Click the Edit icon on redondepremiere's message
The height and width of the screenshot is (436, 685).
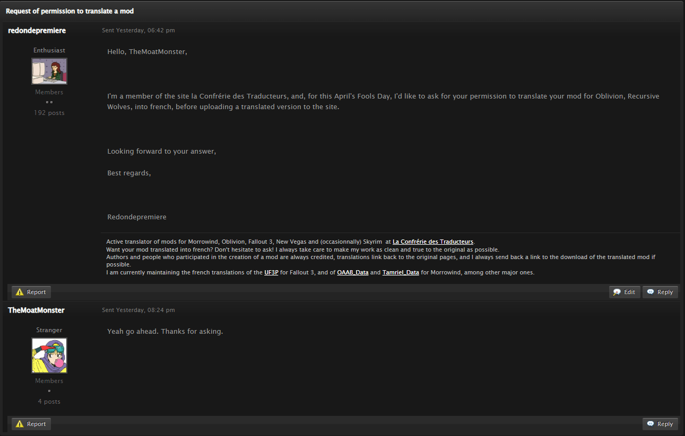click(x=617, y=292)
